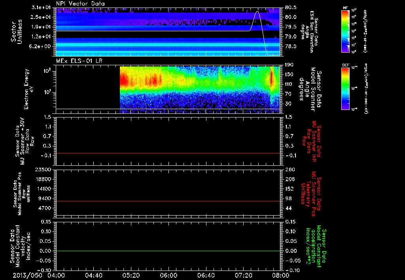Select the 'DEF' label above the color bar
Viewport: 405px width, 280px height.
pos(346,65)
